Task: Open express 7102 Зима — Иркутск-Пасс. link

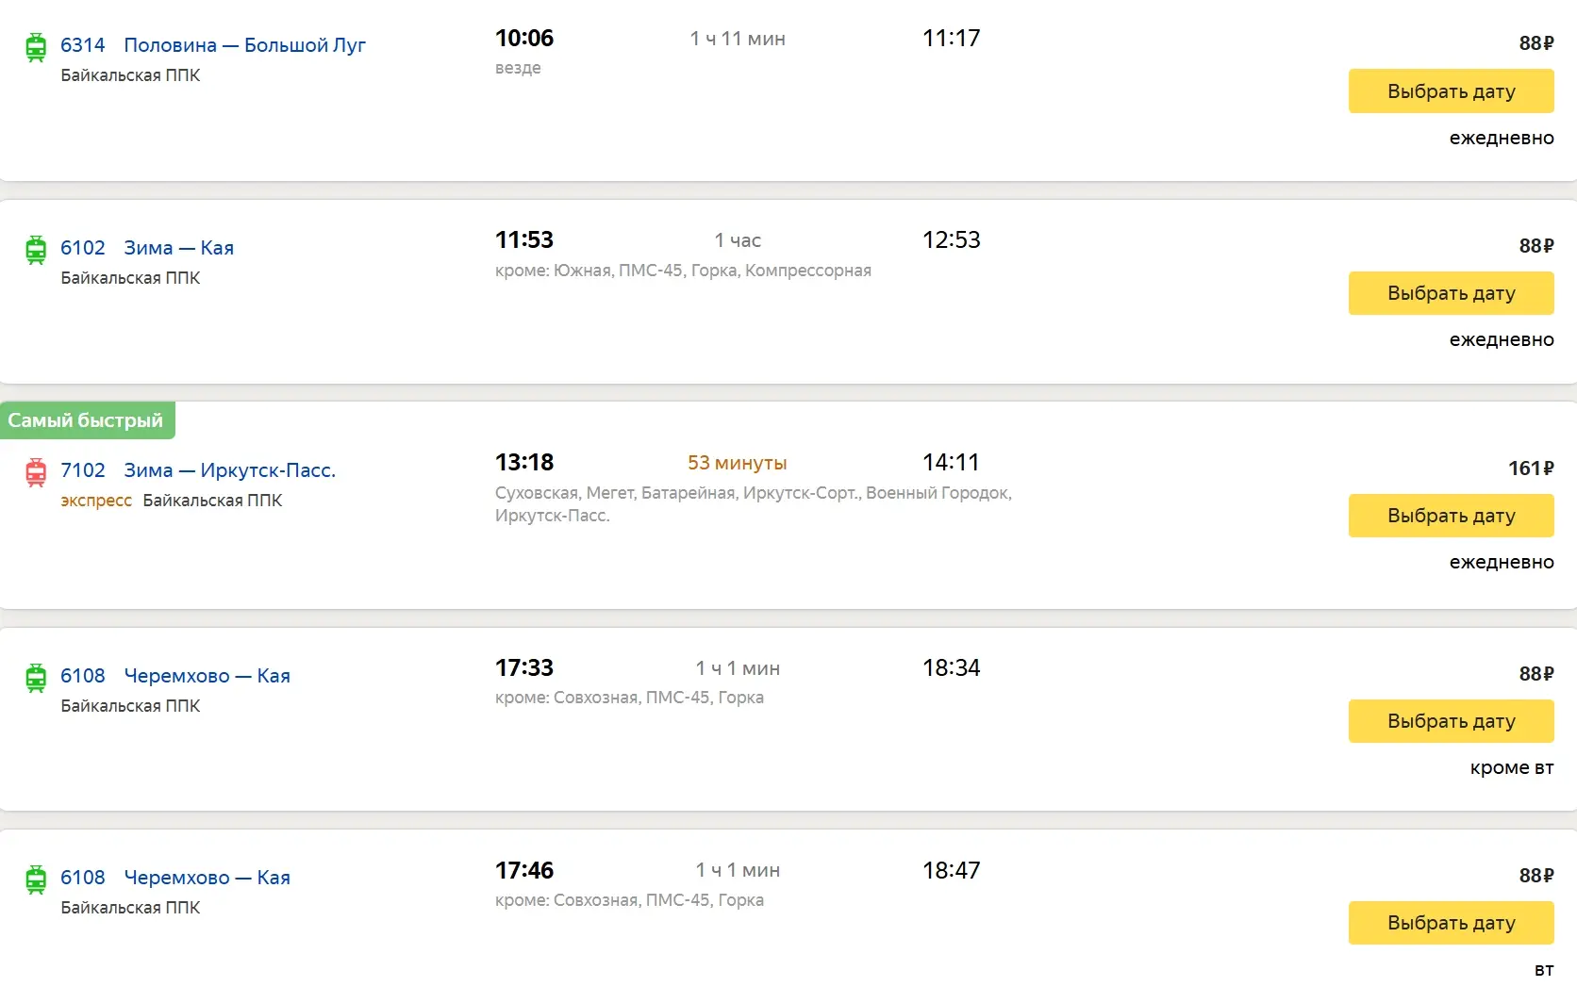Action: pos(198,470)
